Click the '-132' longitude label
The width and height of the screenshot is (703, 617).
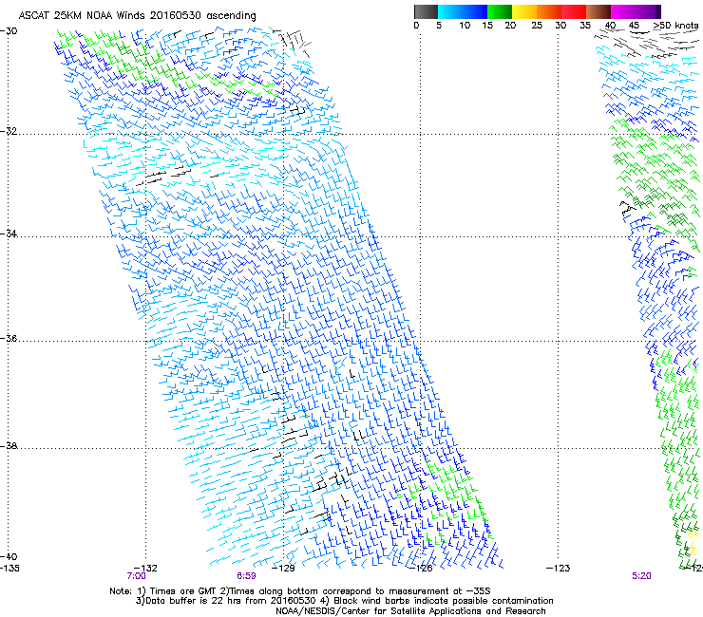145,569
